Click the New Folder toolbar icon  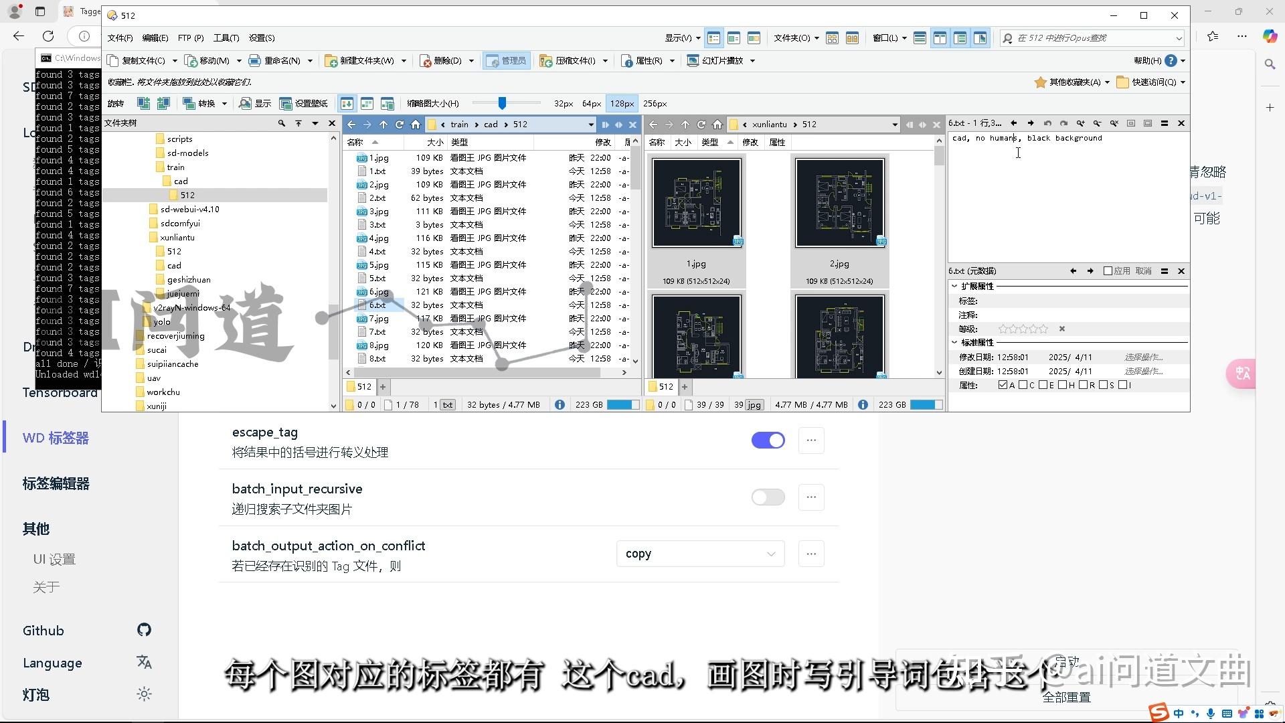pyautogui.click(x=331, y=61)
